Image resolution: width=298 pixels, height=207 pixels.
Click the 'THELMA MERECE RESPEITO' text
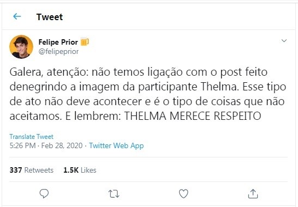(x=192, y=116)
